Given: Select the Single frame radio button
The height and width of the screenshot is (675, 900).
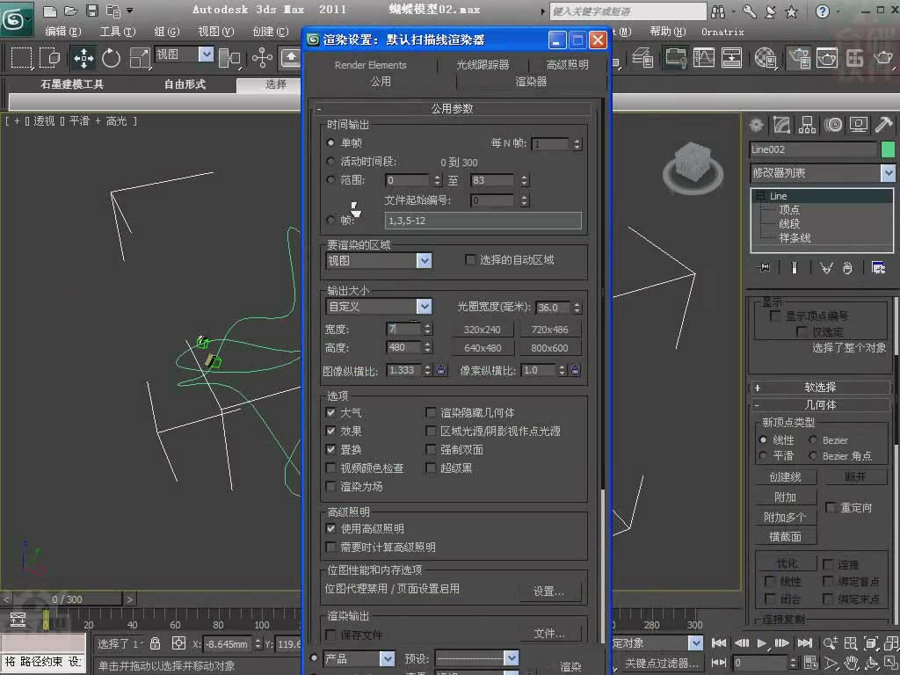Looking at the screenshot, I should [330, 143].
